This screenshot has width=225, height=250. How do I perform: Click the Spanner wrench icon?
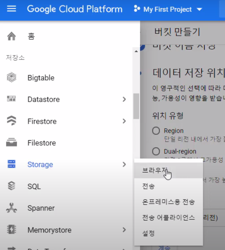click(x=11, y=208)
